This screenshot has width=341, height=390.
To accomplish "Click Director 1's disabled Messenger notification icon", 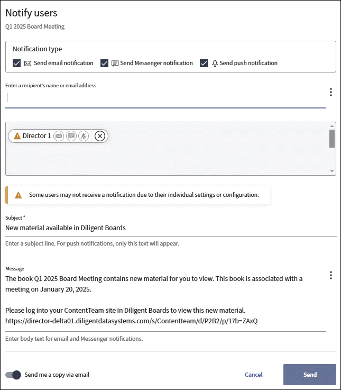I will click(x=71, y=136).
